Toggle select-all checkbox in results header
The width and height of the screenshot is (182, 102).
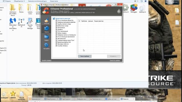click(x=79, y=21)
